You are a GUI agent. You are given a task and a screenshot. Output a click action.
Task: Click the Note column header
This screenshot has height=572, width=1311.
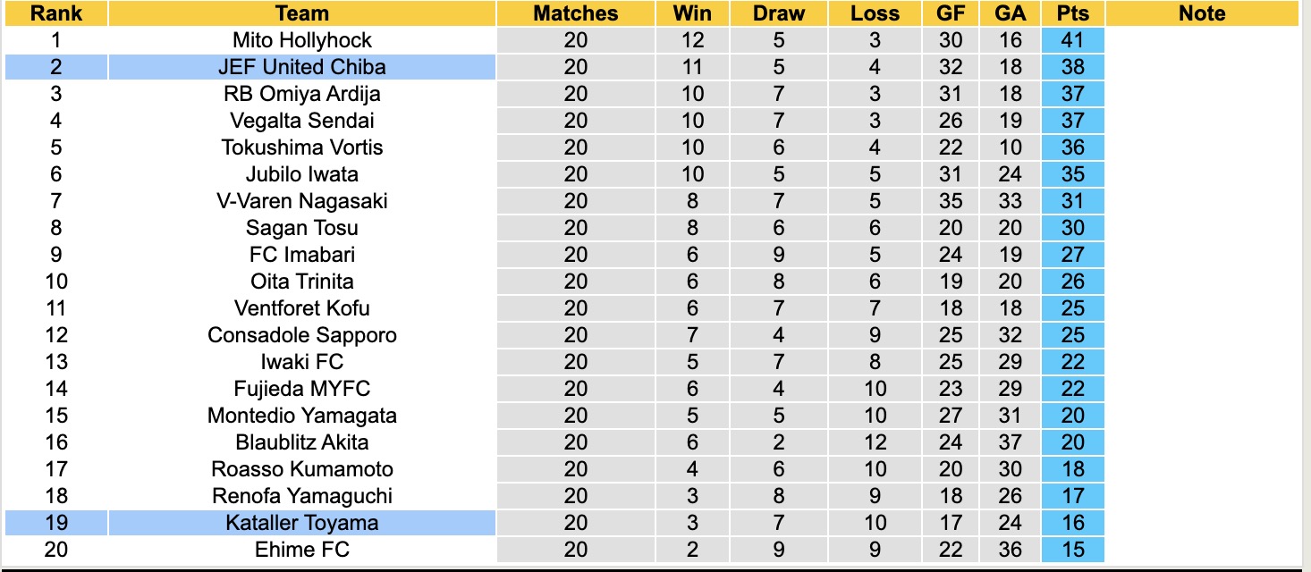click(x=1202, y=13)
